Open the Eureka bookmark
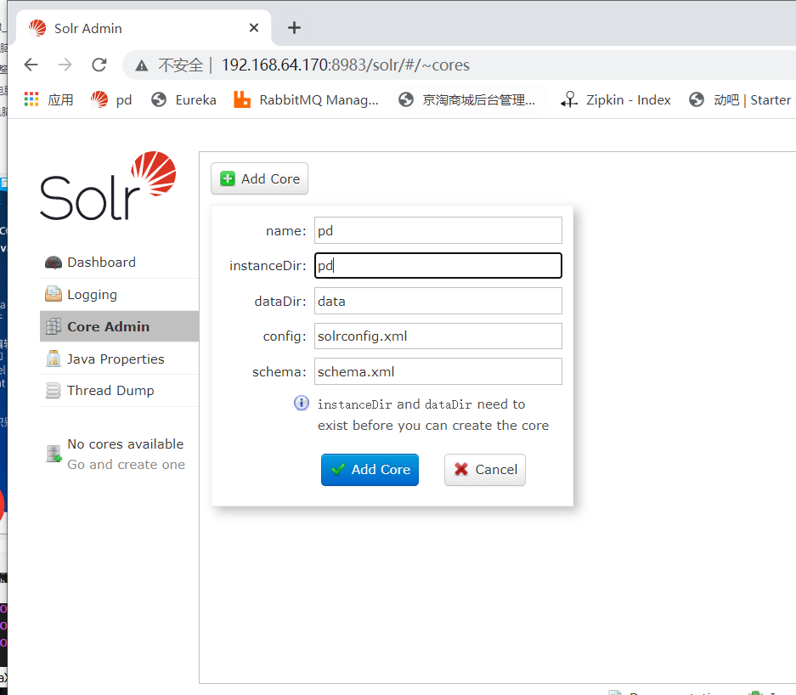Viewport: 796px width, 695px height. click(x=183, y=99)
